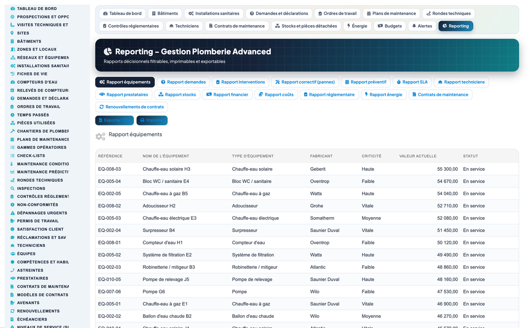Open the Rapport réglementaire report

point(329,94)
